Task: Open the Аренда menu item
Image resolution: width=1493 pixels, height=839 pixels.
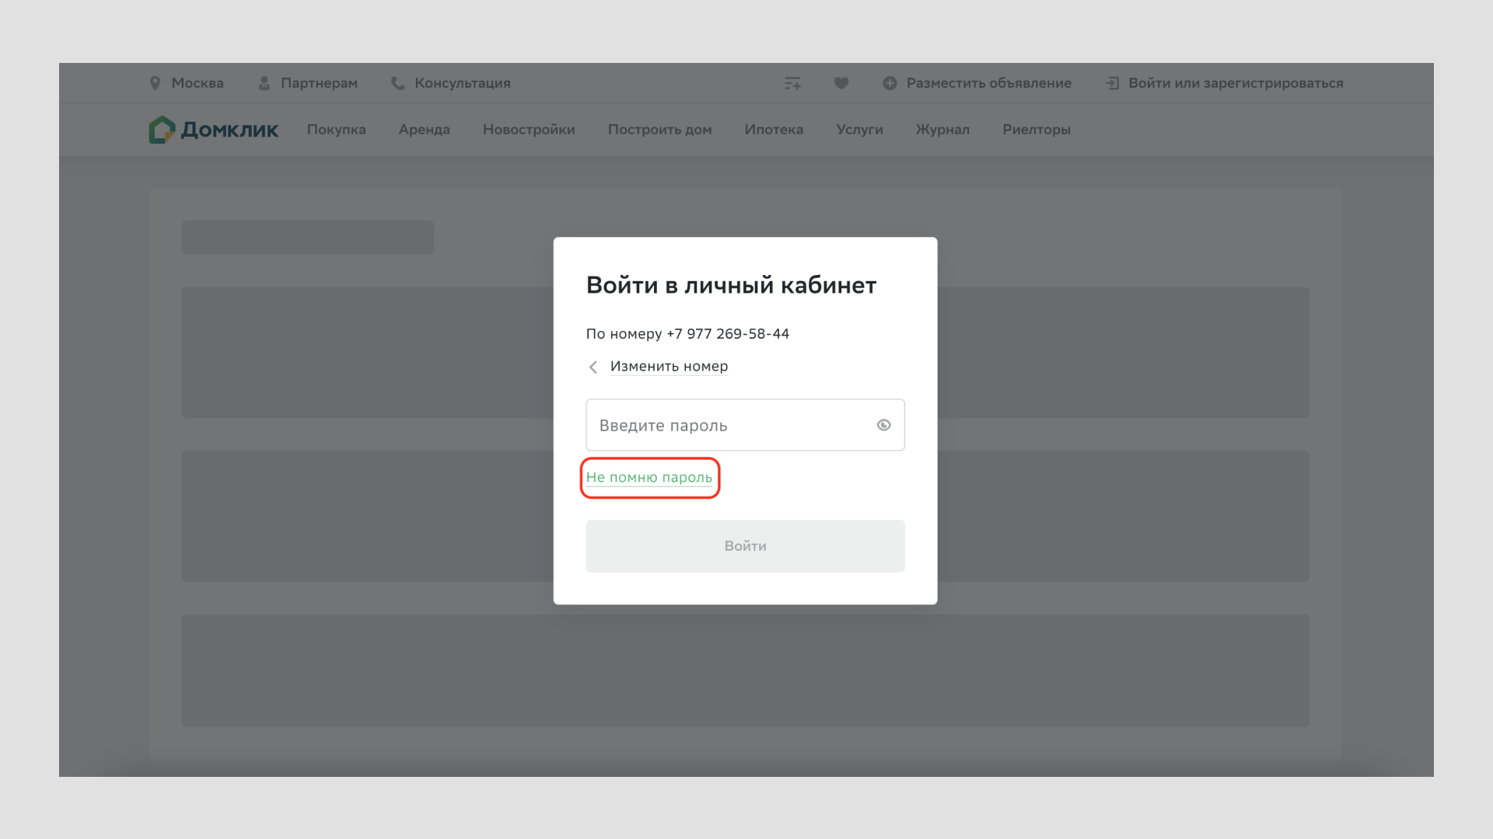Action: [424, 130]
